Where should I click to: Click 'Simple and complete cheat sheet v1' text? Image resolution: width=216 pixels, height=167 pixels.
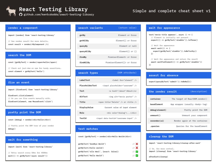point(172,11)
